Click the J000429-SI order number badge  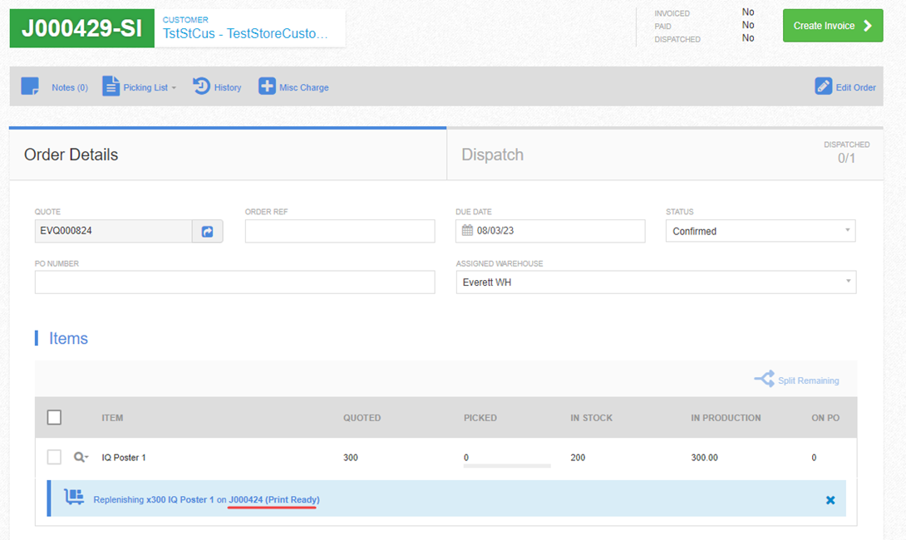82,27
